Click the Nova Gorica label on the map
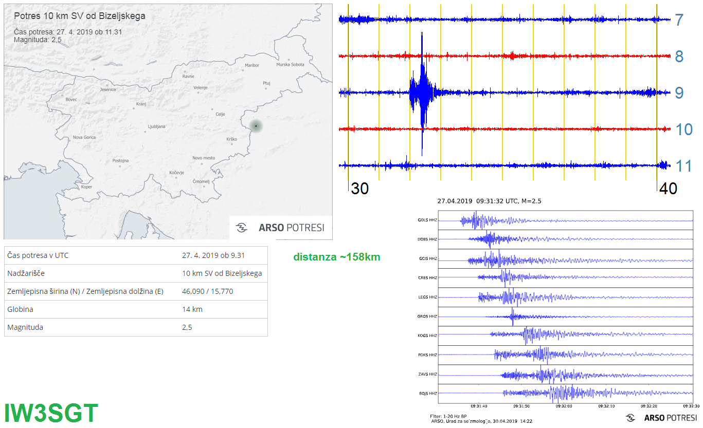 (x=84, y=137)
